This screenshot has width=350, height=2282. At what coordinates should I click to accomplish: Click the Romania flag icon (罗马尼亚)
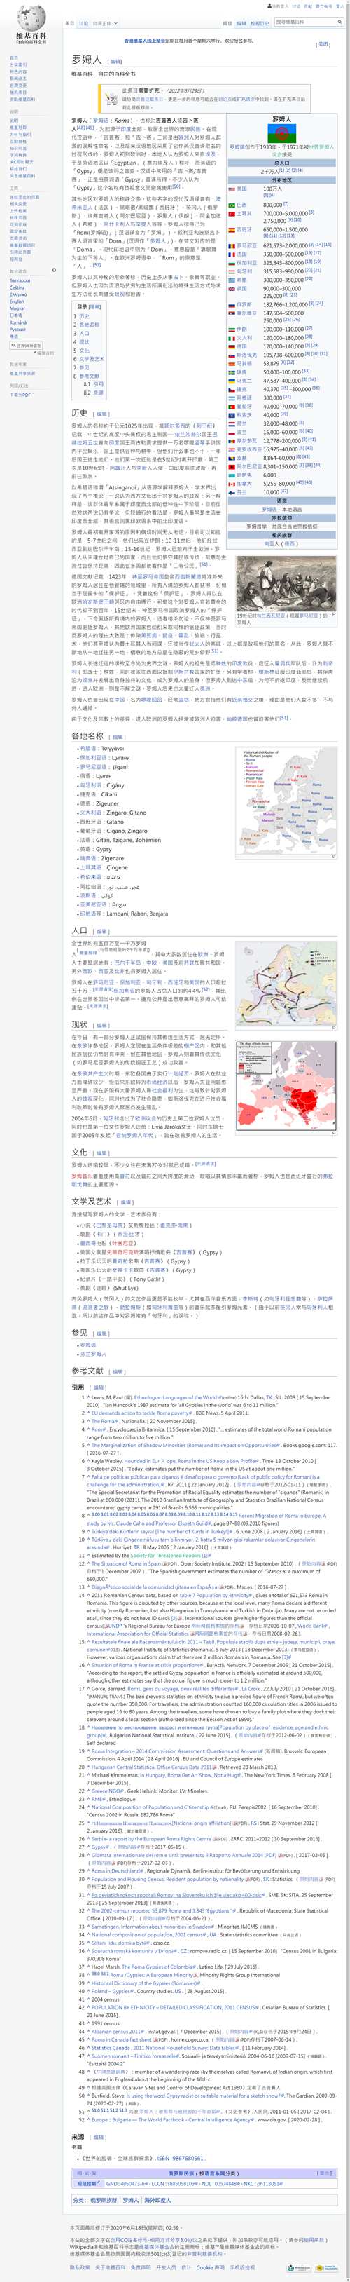click(x=232, y=246)
